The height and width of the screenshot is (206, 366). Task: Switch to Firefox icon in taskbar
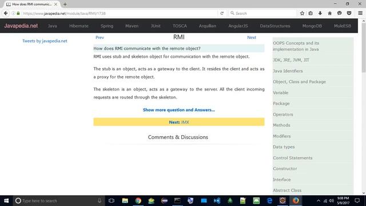tap(296, 201)
